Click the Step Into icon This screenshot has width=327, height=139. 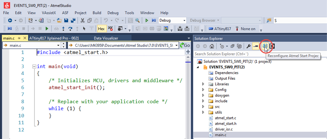[63, 29]
